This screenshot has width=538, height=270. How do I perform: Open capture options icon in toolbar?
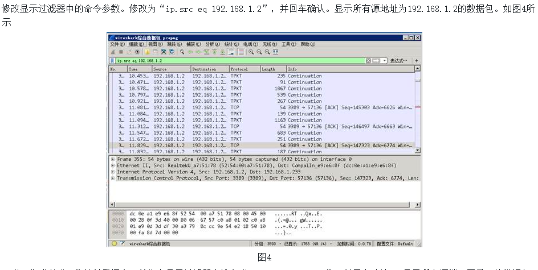pos(137,52)
